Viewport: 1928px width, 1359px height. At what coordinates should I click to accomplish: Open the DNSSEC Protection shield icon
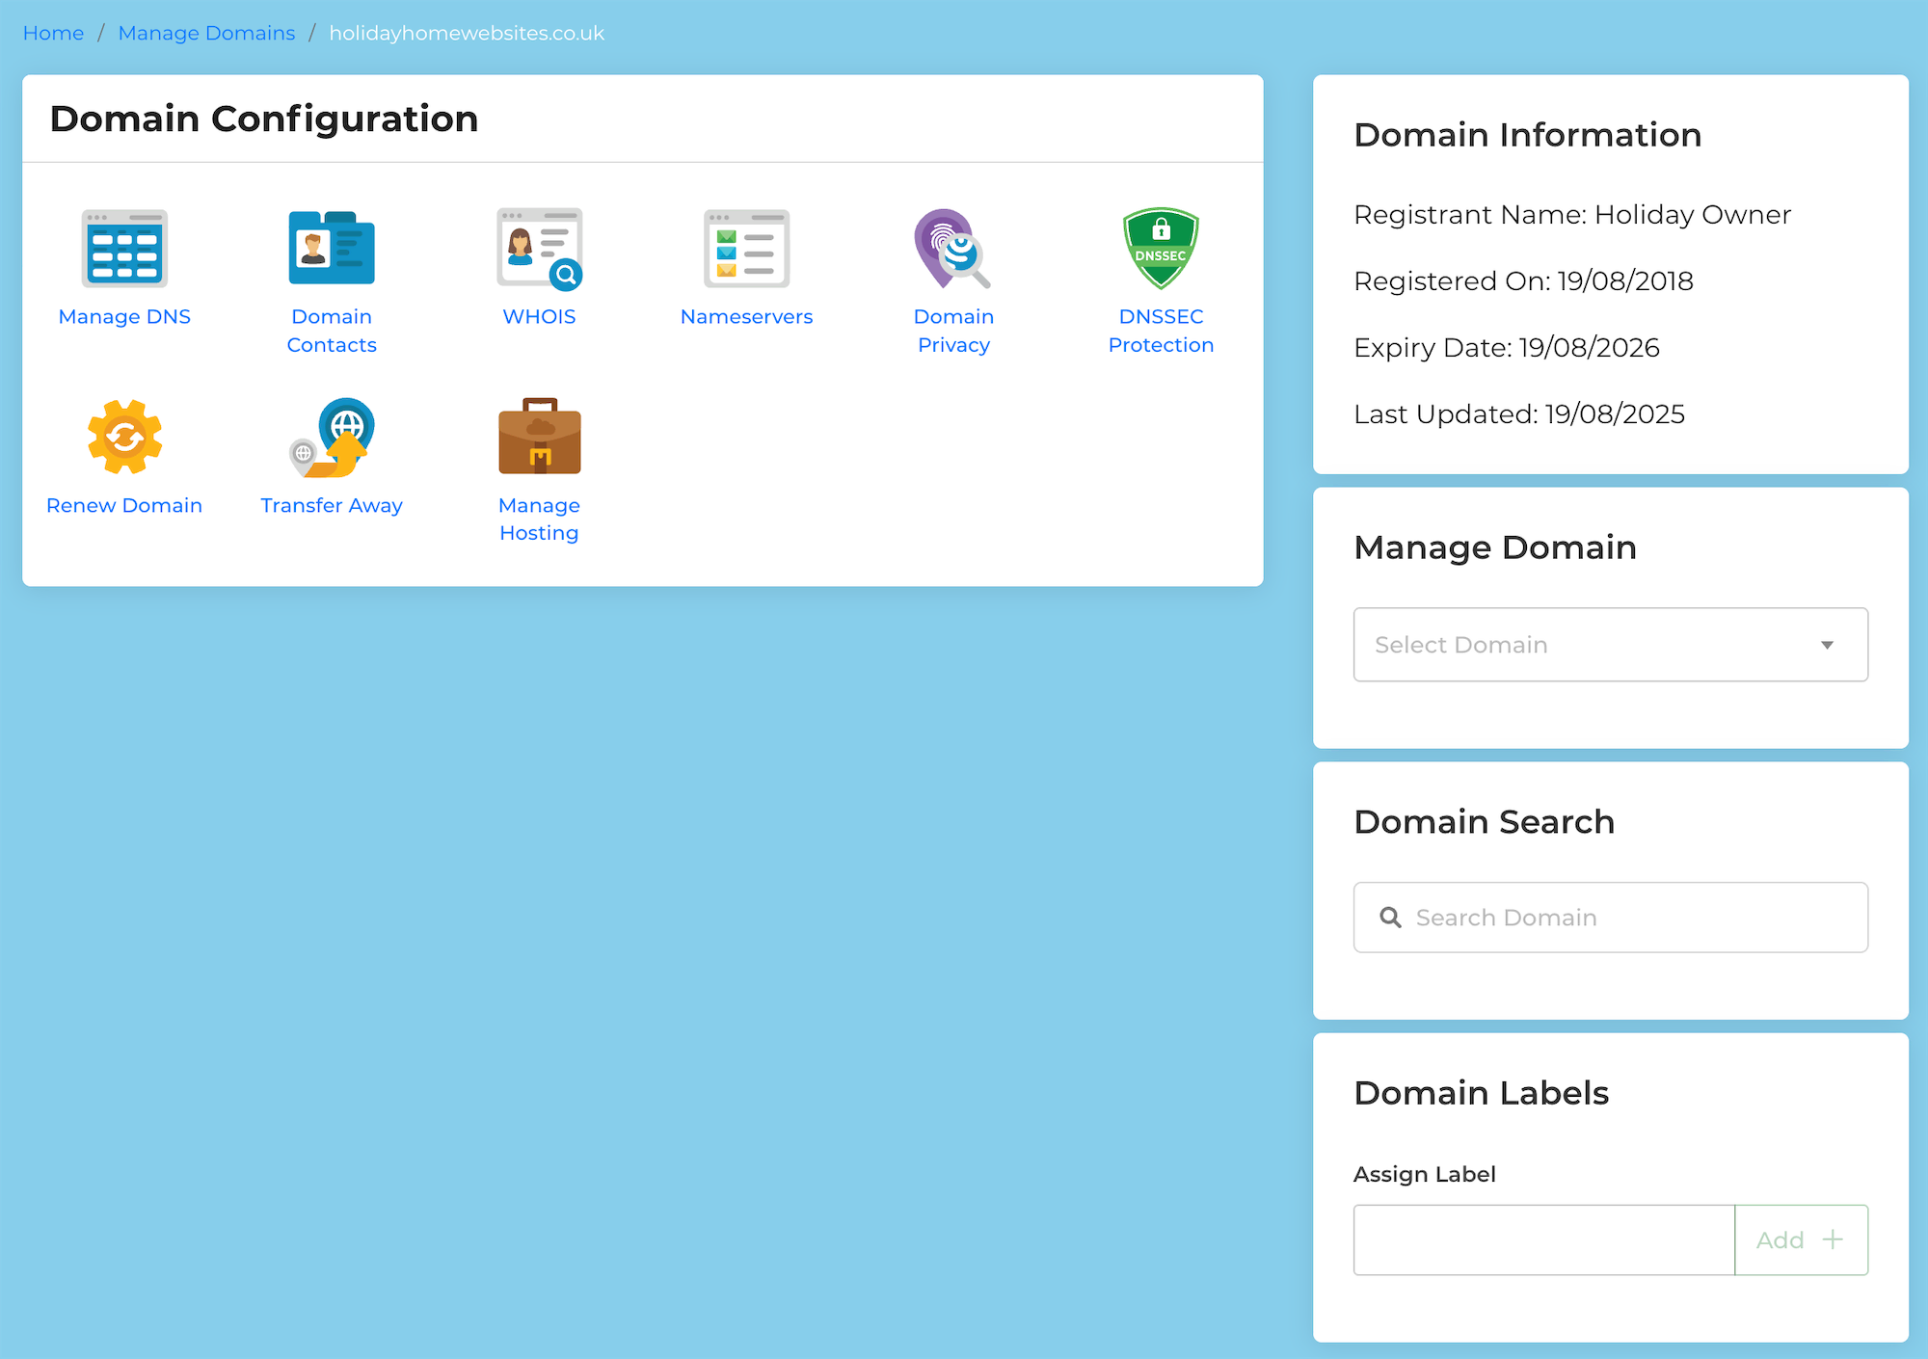[1161, 249]
